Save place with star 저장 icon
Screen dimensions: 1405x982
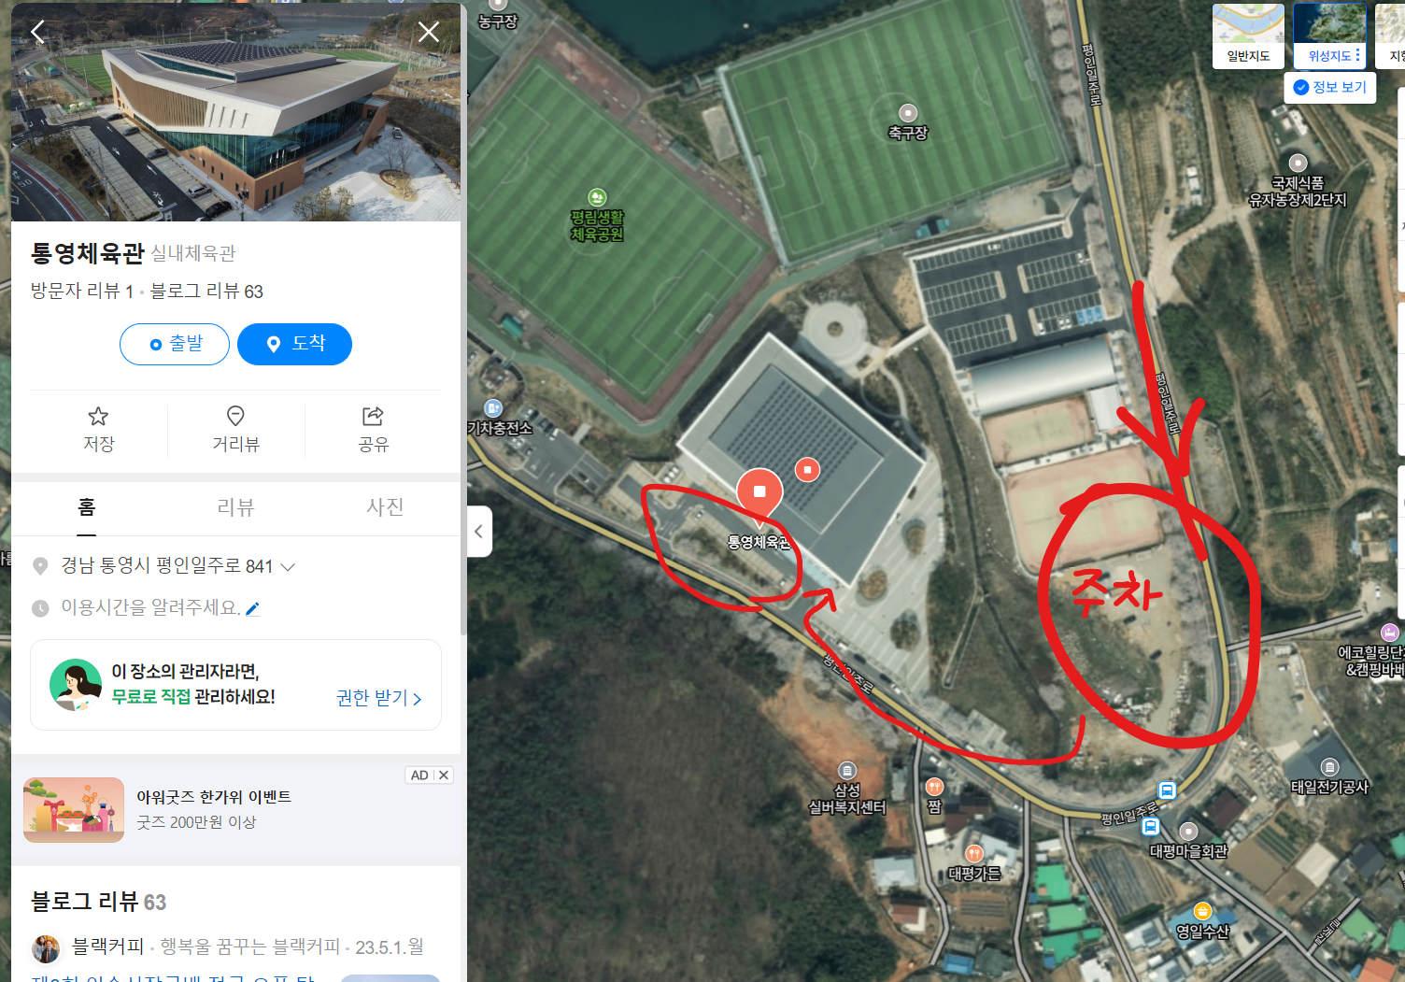coord(98,429)
